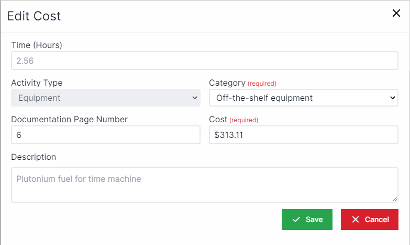Grab the Description textarea resize handle
This screenshot has width=410, height=245.
(395, 199)
